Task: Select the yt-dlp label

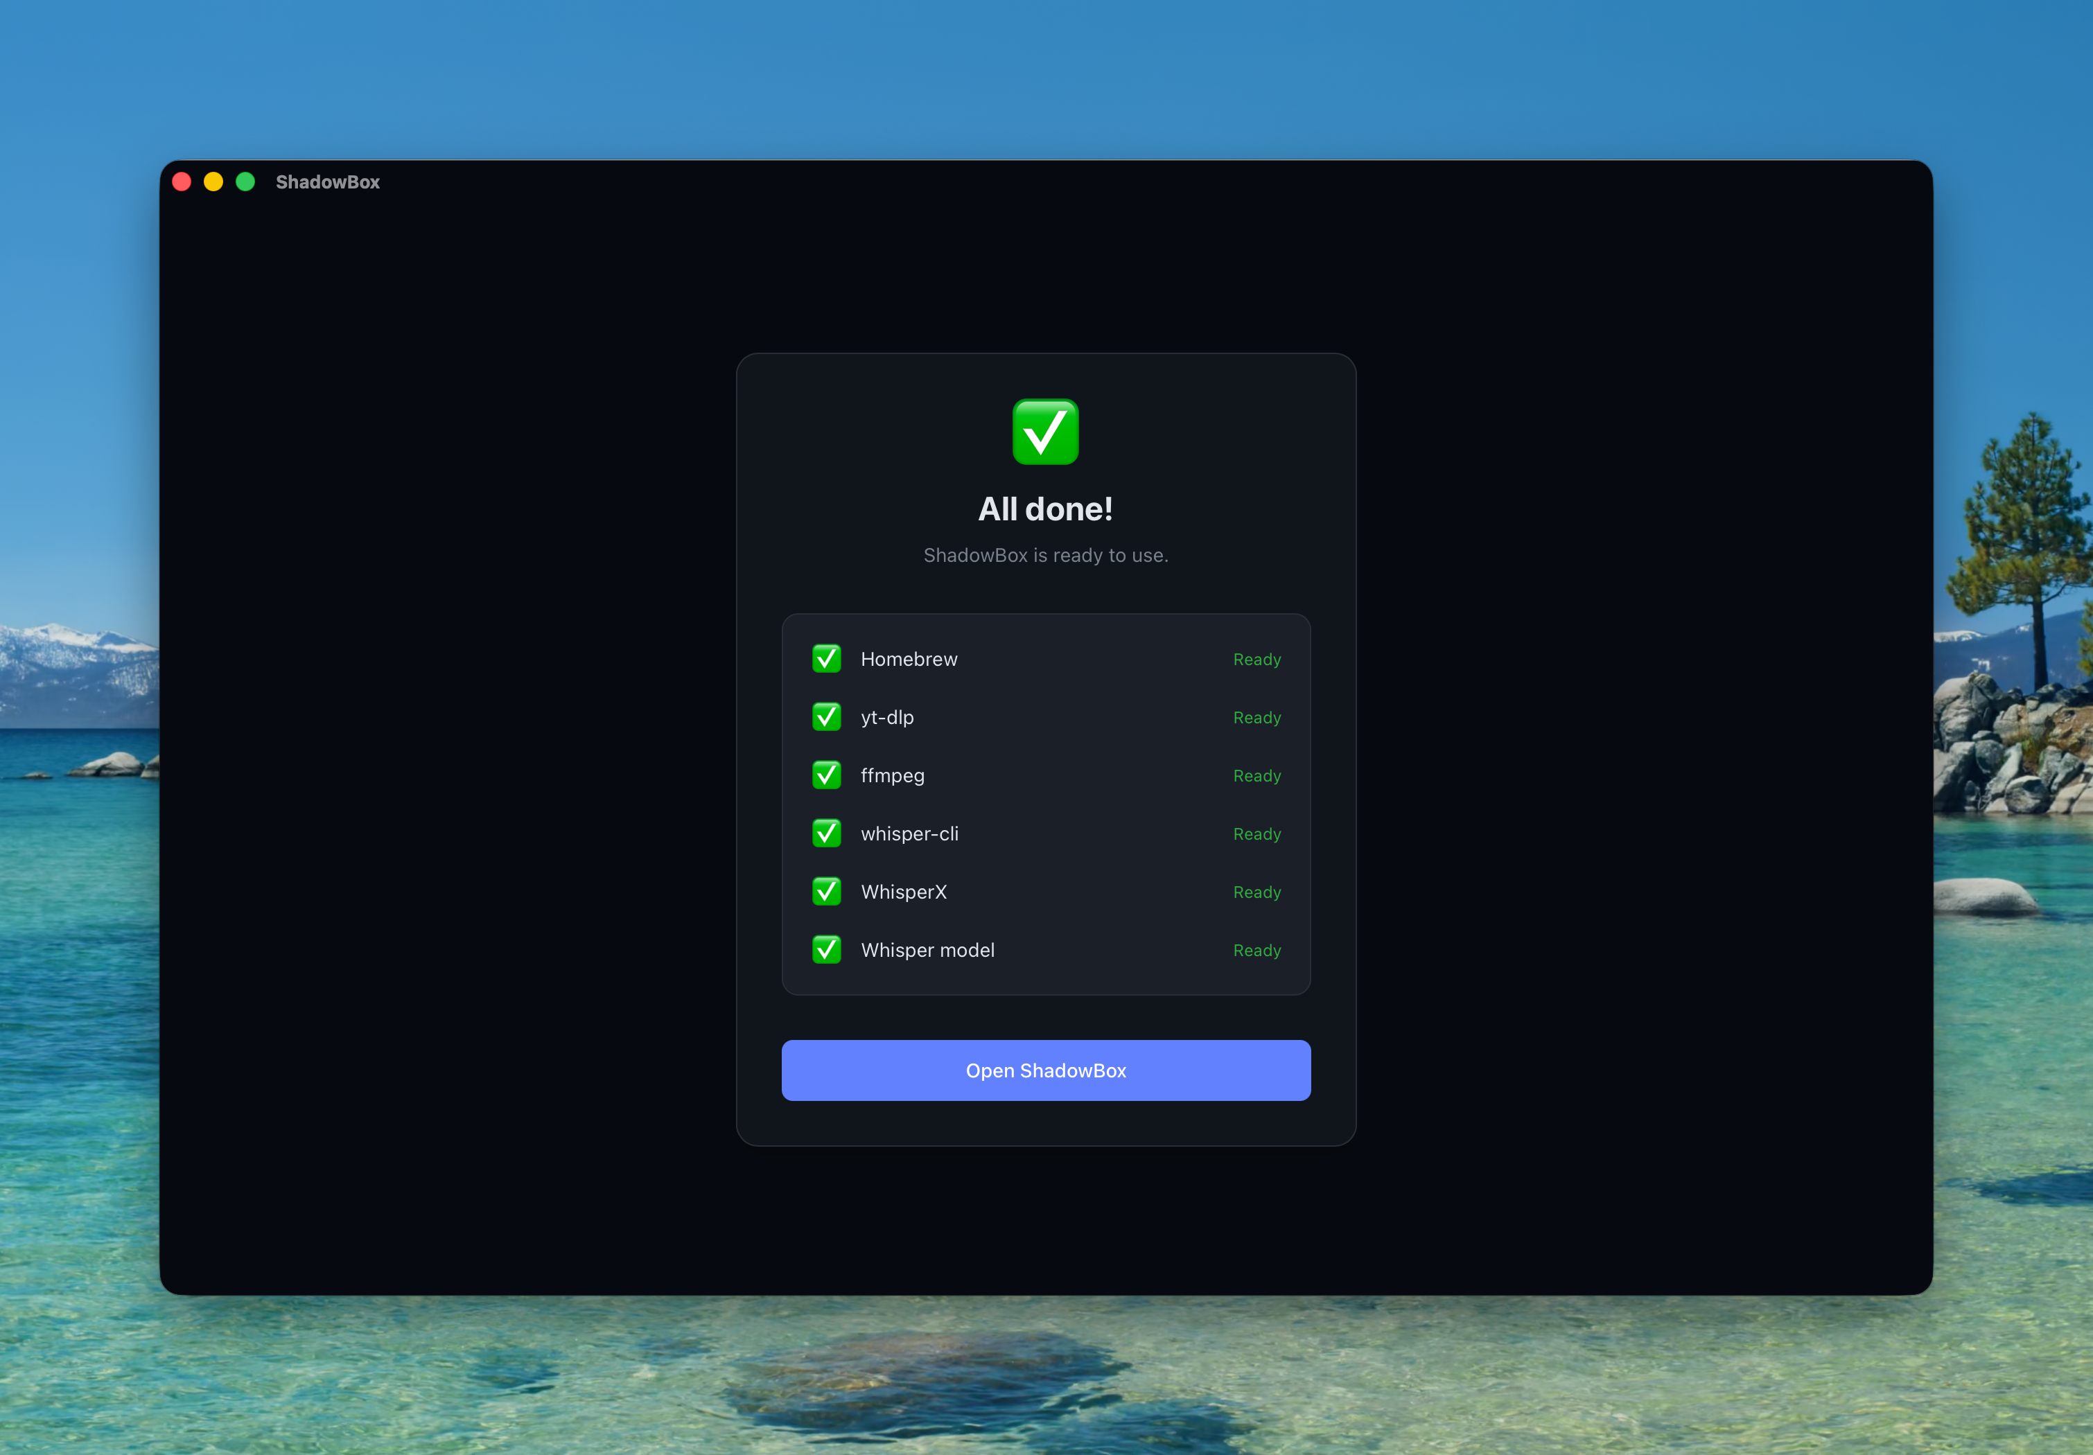Action: click(887, 717)
